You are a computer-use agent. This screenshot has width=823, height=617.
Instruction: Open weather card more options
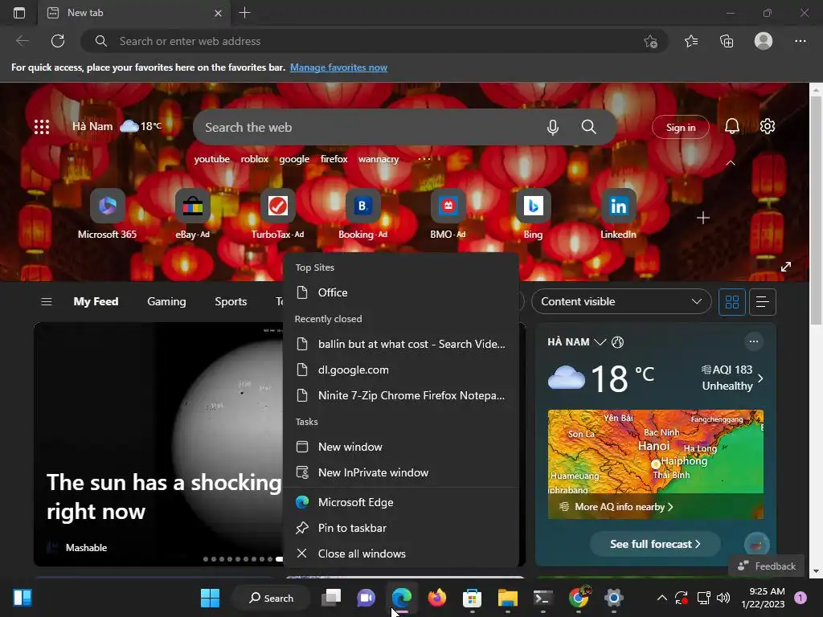click(754, 341)
